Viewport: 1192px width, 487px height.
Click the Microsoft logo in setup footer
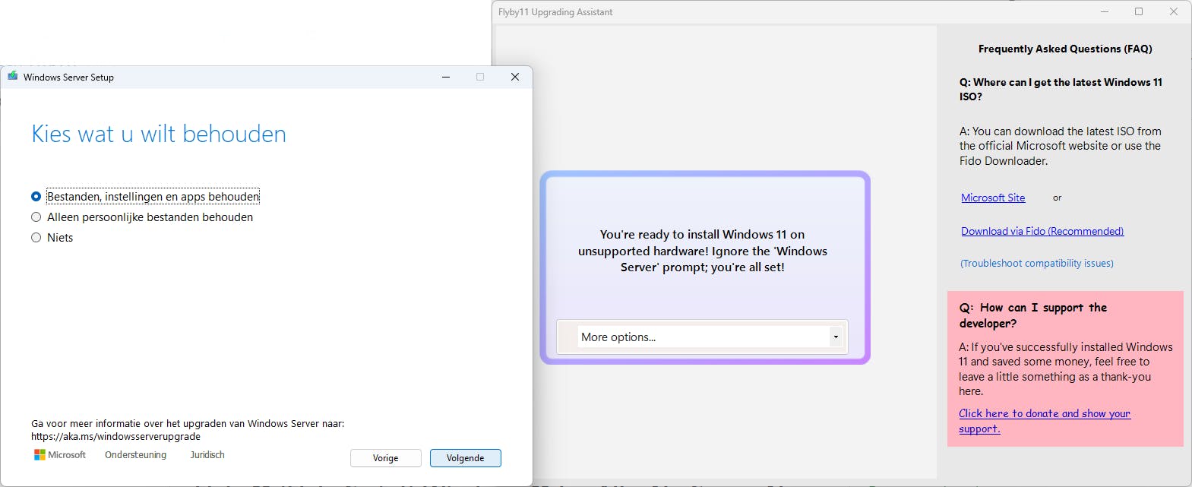(x=60, y=454)
